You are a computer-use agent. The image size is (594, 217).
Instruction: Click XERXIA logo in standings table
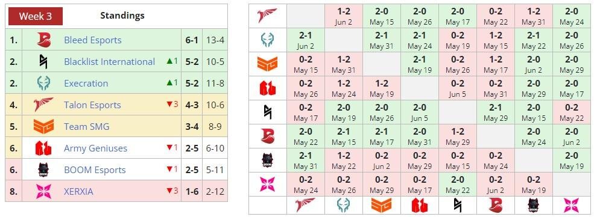[x=43, y=191]
